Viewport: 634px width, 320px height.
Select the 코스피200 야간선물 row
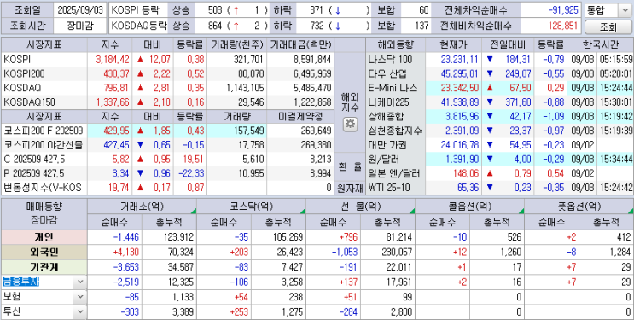tap(168, 145)
